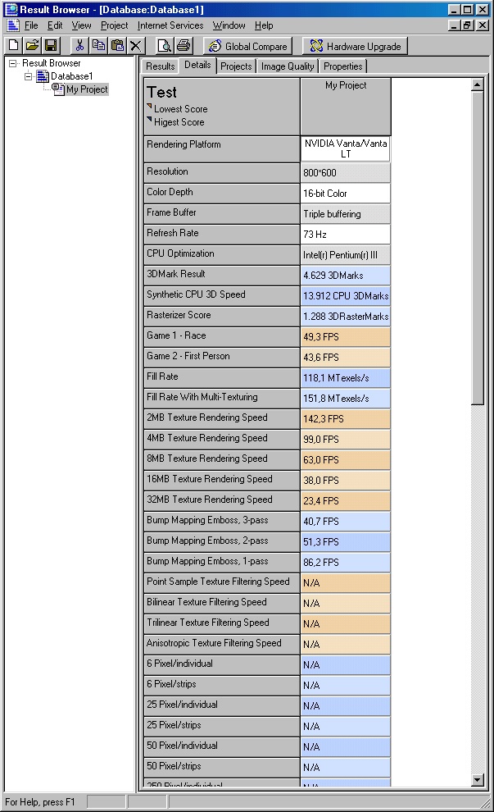The height and width of the screenshot is (812, 494).
Task: Click the document icon left of File menu
Action: click(x=13, y=25)
